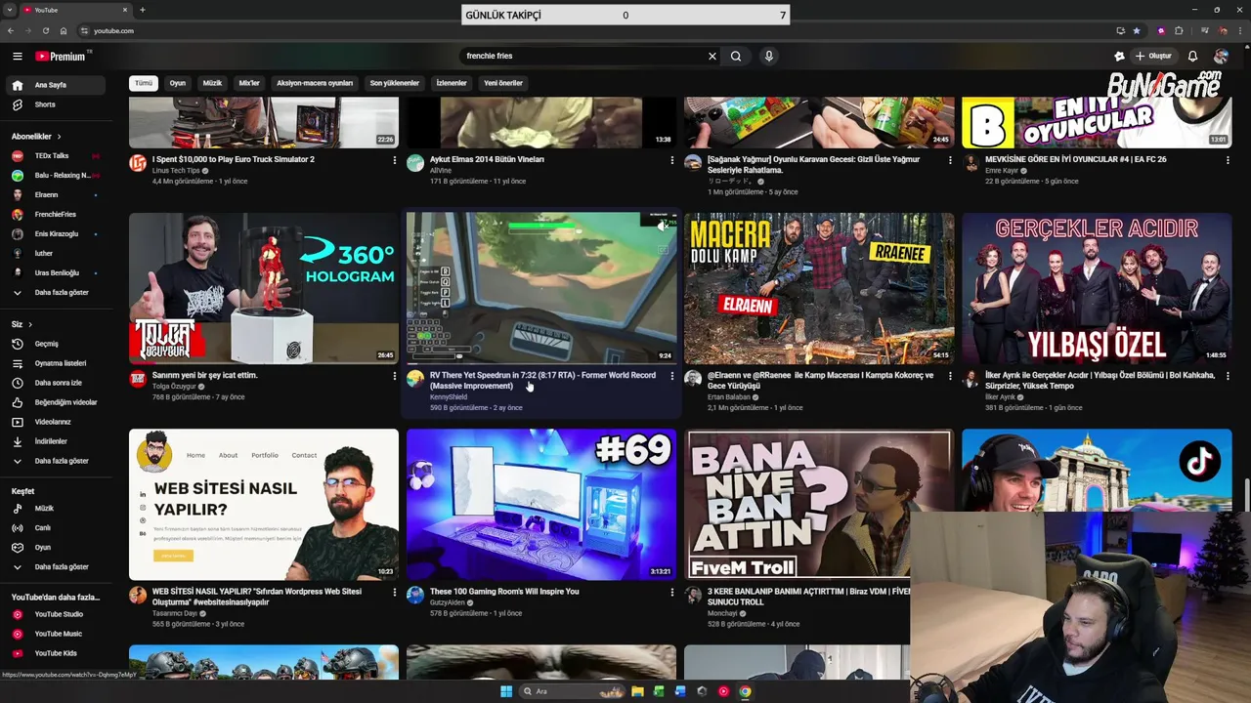Click the KennyShield channel name
This screenshot has height=703, width=1251.
point(449,397)
